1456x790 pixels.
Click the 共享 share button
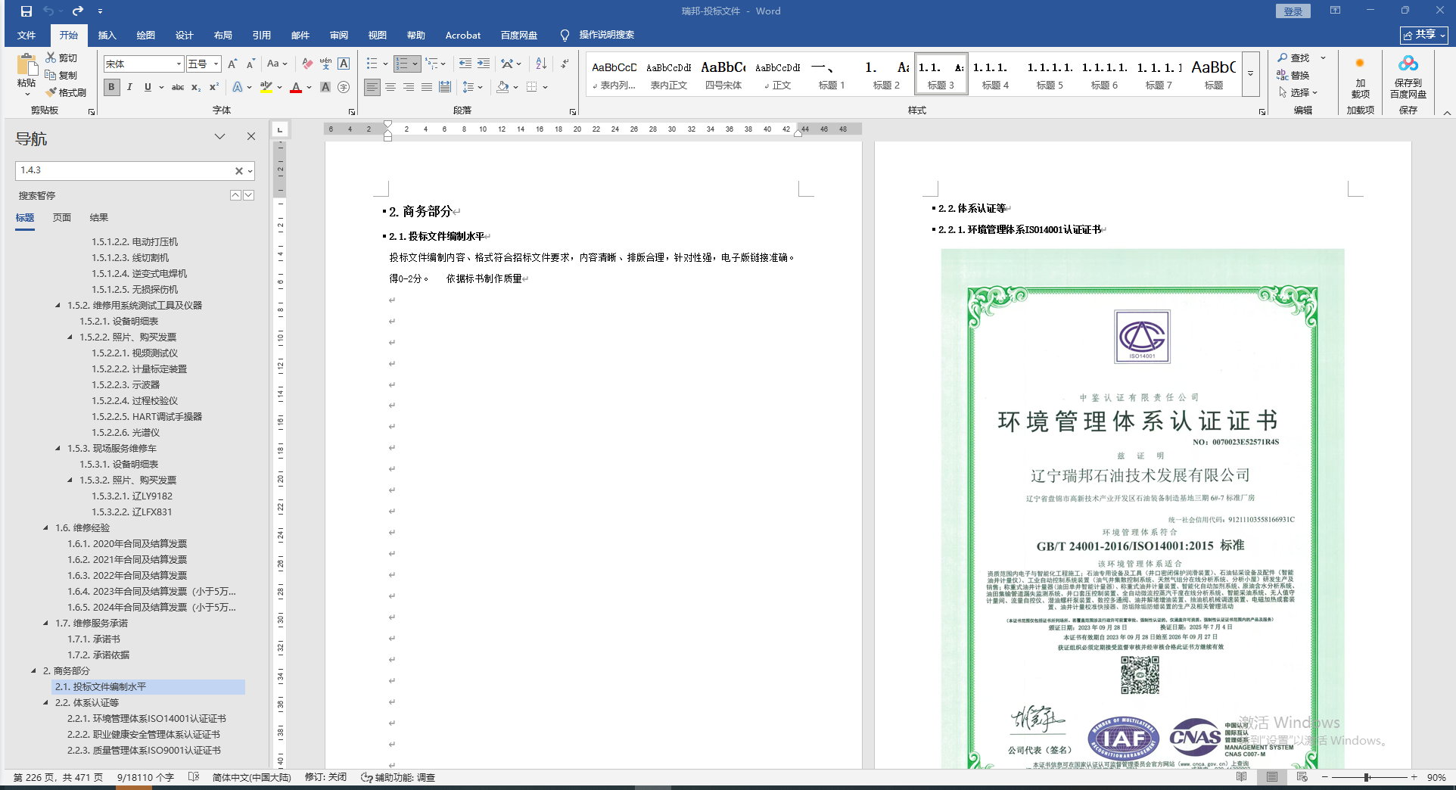[1424, 35]
